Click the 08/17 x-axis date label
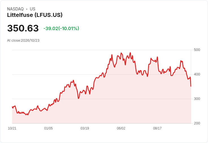The image size is (208, 143). (157, 128)
